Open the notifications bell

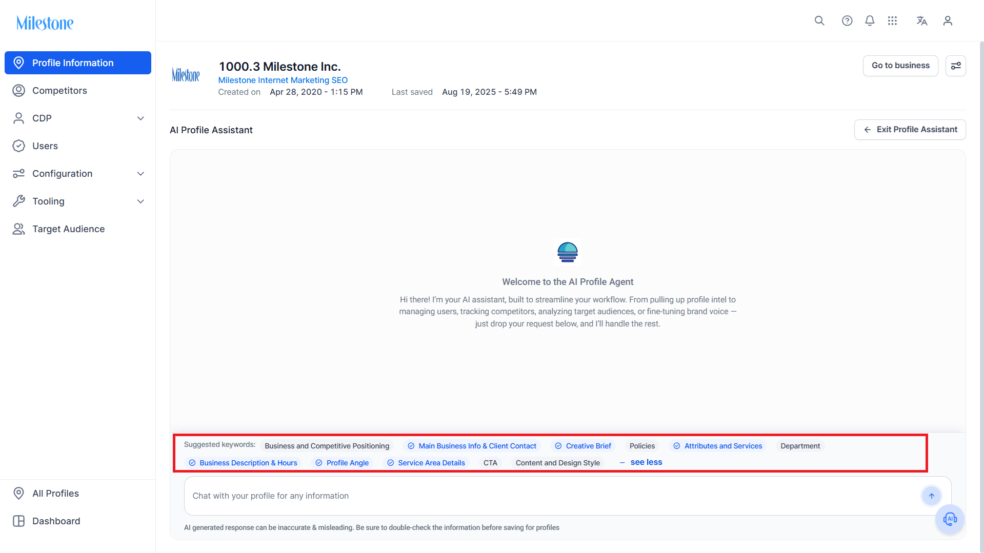click(870, 21)
